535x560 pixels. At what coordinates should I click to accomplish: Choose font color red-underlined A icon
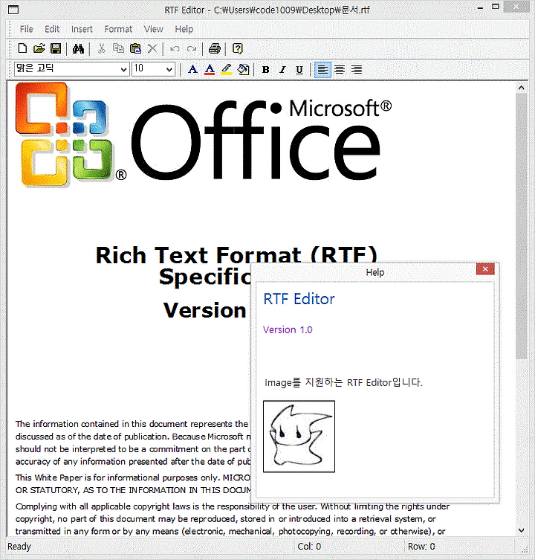point(210,69)
